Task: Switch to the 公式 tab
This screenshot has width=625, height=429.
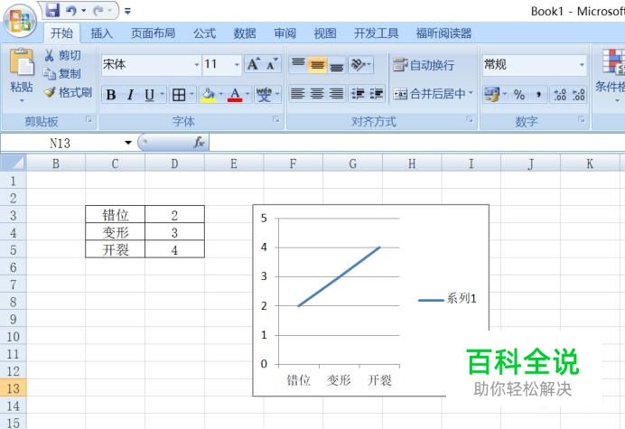Action: click(204, 33)
